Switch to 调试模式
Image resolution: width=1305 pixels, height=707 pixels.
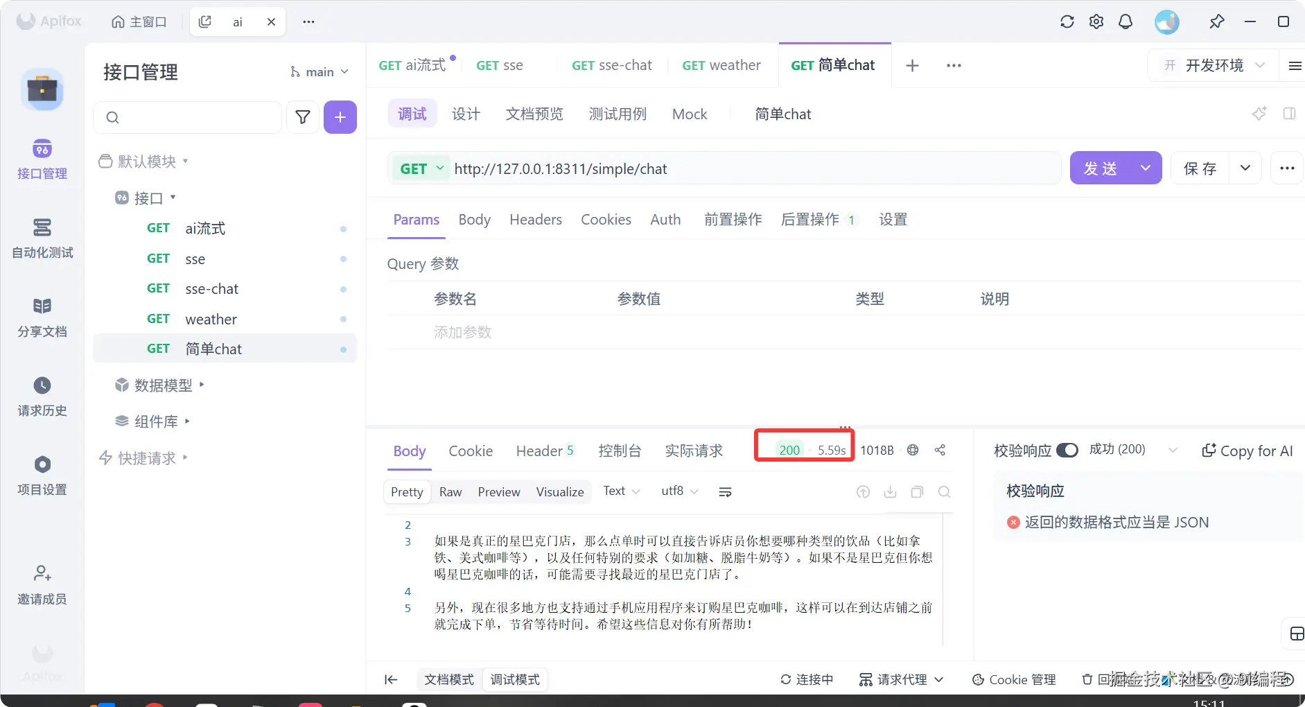click(x=515, y=680)
